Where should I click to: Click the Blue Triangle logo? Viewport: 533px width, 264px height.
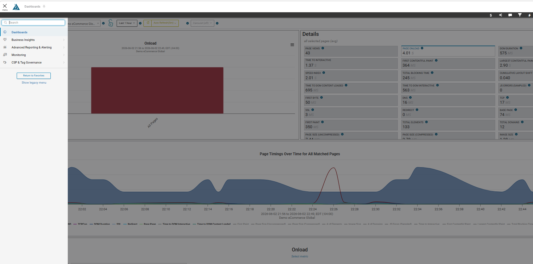tap(16, 7)
